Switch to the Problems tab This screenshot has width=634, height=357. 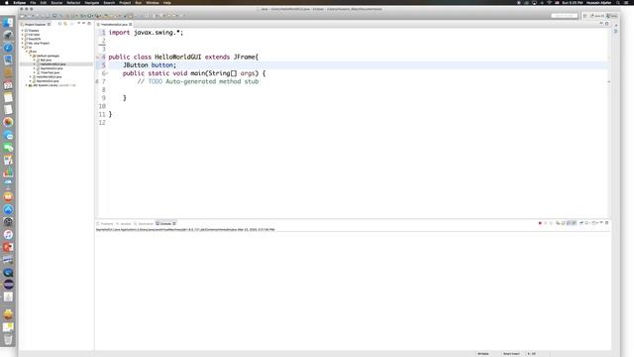pos(105,223)
